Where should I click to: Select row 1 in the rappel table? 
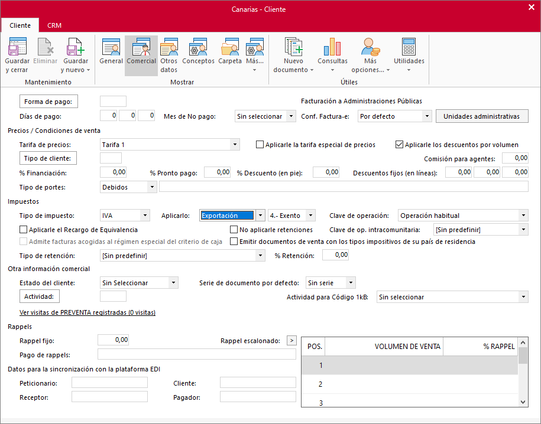(x=410, y=365)
